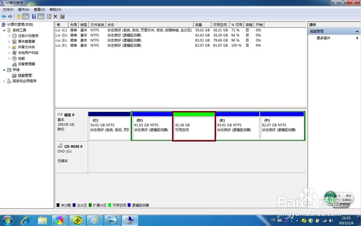This screenshot has width=361, height=226.
Task: Open Windows Explorer from the taskbar
Action: [42, 220]
